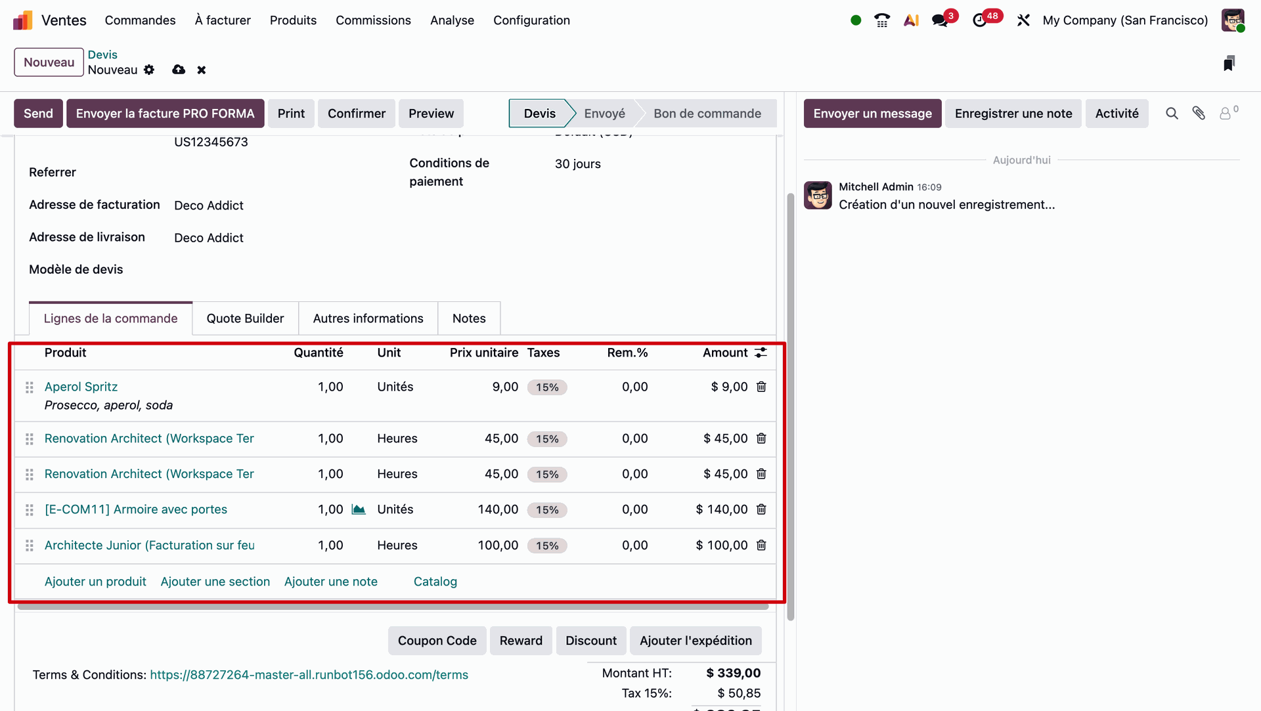This screenshot has width=1261, height=711.
Task: Save record with cloud upload icon
Action: coord(179,70)
